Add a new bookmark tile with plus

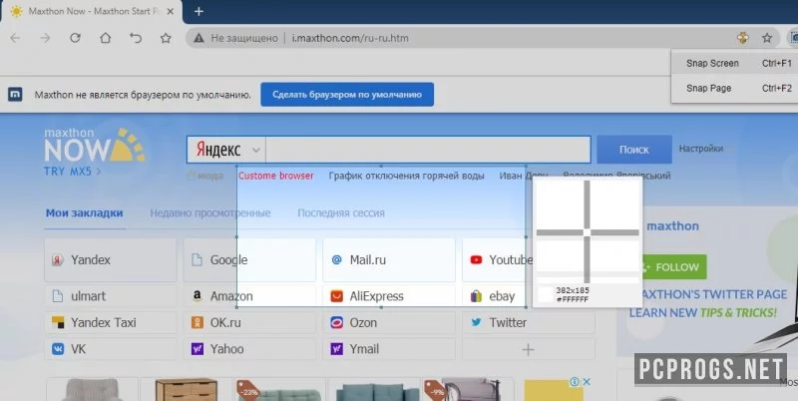(x=529, y=349)
